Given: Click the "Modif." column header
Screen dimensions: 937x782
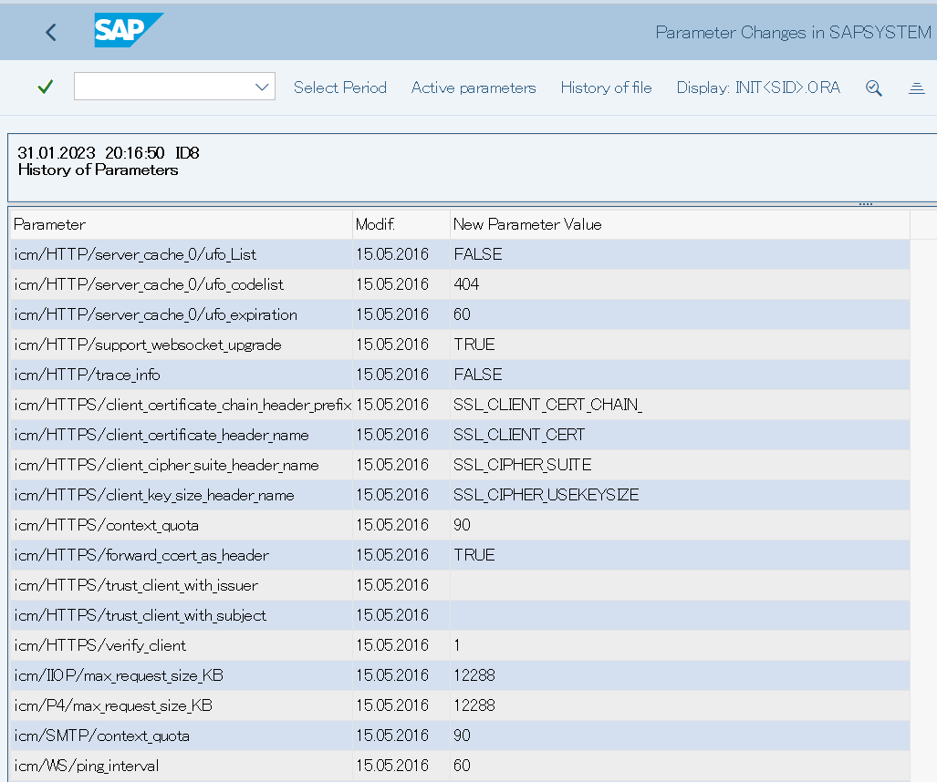Looking at the screenshot, I should [376, 224].
